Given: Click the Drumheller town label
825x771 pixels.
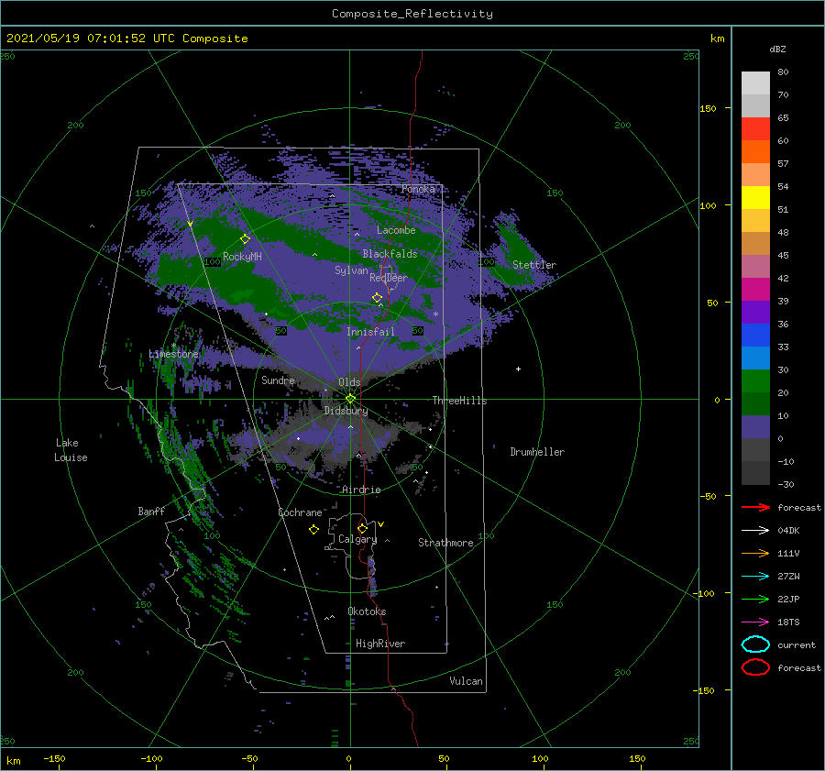Looking at the screenshot, I should pyautogui.click(x=537, y=452).
